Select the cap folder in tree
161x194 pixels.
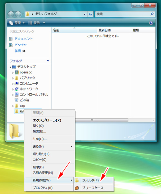click(23, 106)
